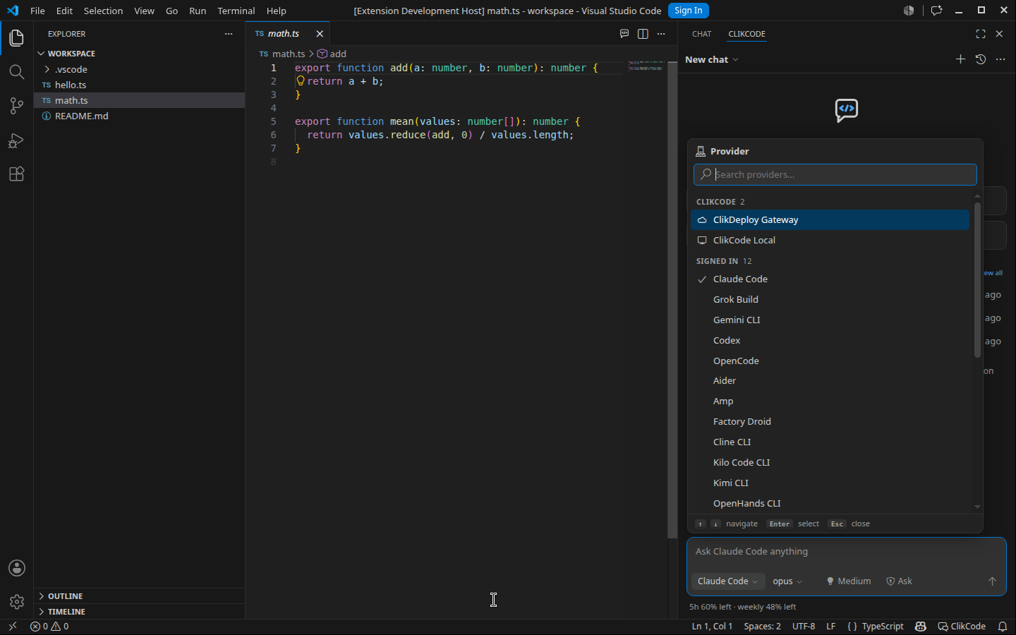This screenshot has height=635, width=1016.
Task: Toggle the Medium effort lightbulb button
Action: tap(849, 581)
